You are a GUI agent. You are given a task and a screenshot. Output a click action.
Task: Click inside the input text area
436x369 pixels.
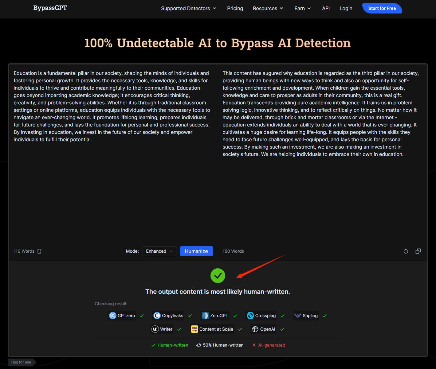[x=113, y=184]
